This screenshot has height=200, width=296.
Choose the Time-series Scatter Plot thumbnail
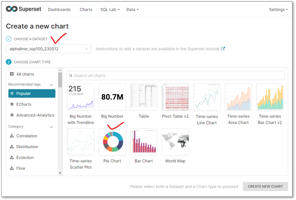pos(81,142)
